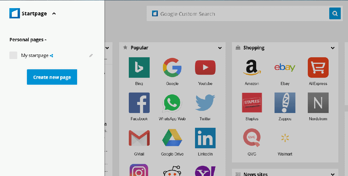The image size is (348, 176).
Task: Click the News sites widget title
Action: [x=255, y=174]
